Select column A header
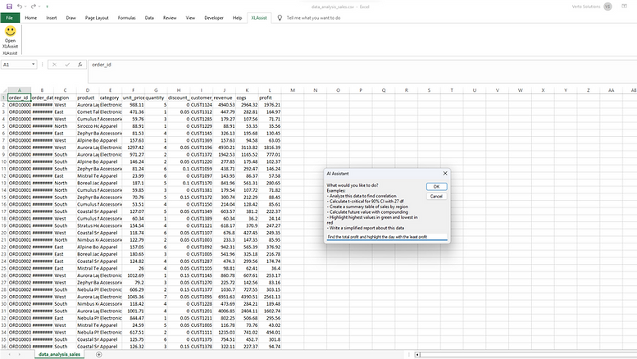The width and height of the screenshot is (637, 359). click(x=19, y=90)
